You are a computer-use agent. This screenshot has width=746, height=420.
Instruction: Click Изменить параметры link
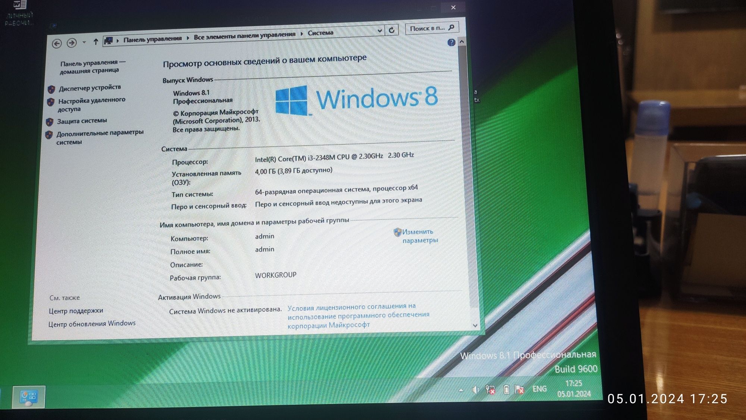coord(420,236)
